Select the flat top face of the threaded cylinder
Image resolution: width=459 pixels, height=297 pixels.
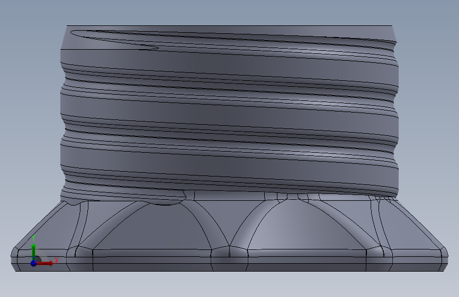(x=230, y=26)
